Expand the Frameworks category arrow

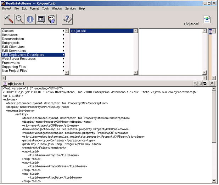click(64, 63)
